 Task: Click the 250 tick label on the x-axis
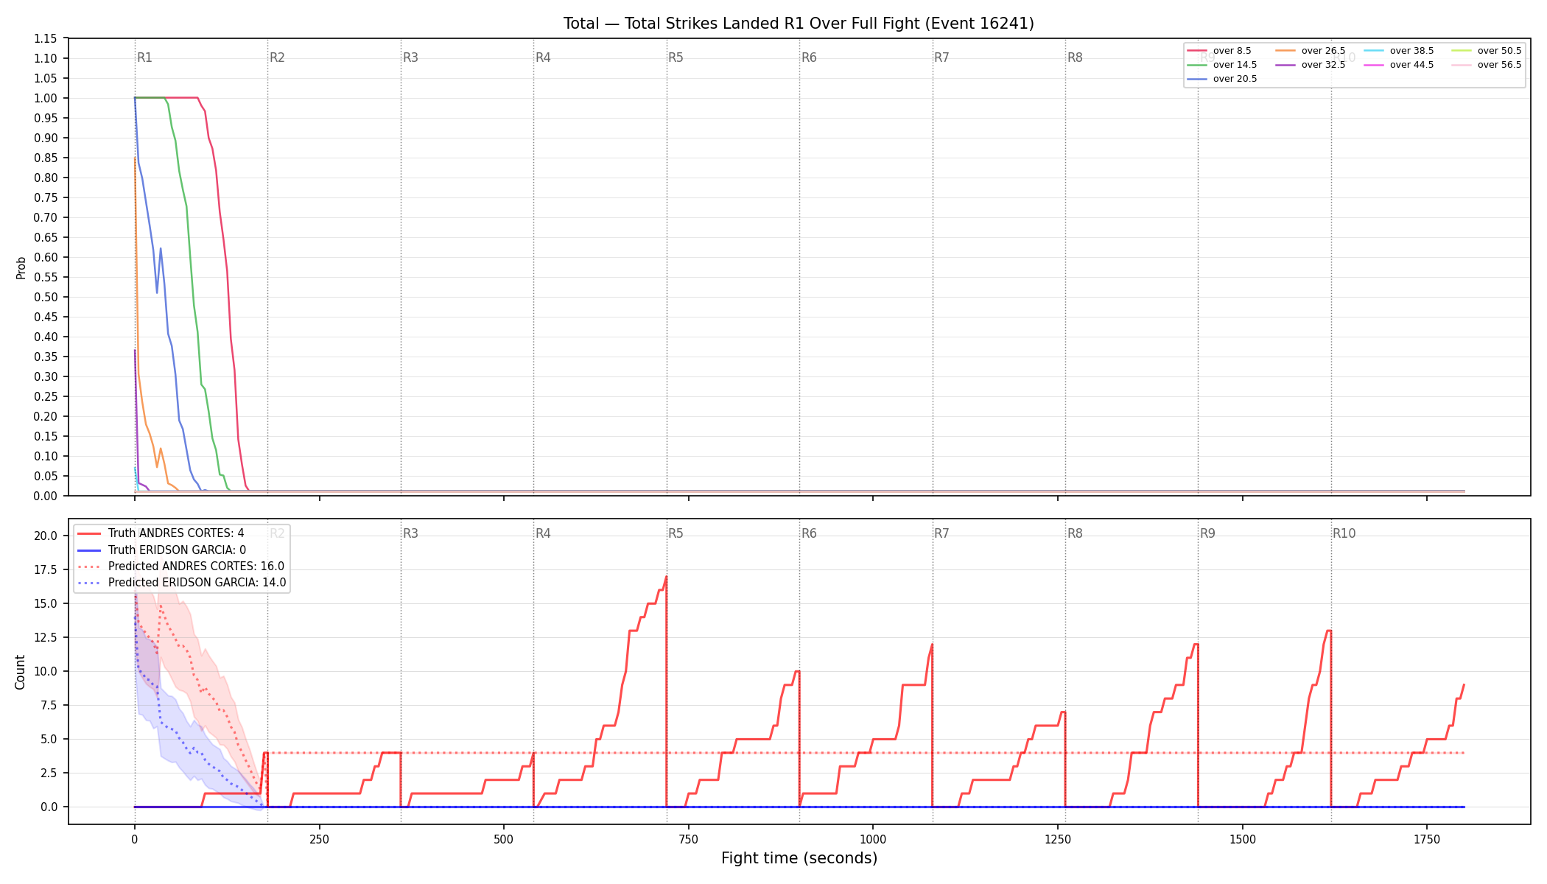(x=319, y=839)
